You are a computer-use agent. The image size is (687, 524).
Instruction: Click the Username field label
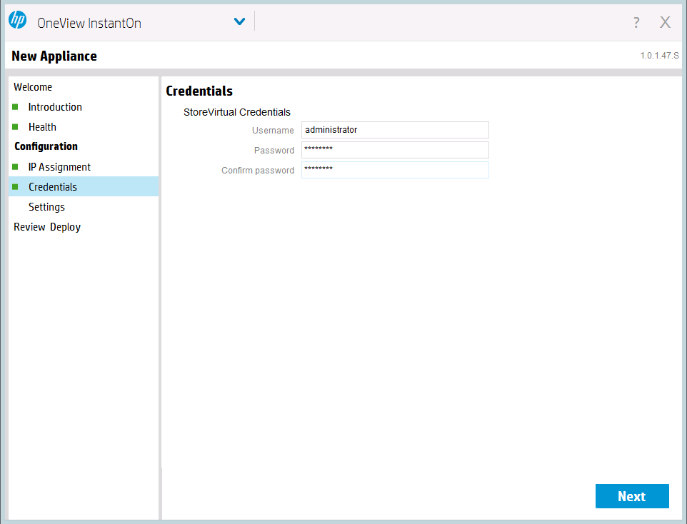tap(273, 131)
